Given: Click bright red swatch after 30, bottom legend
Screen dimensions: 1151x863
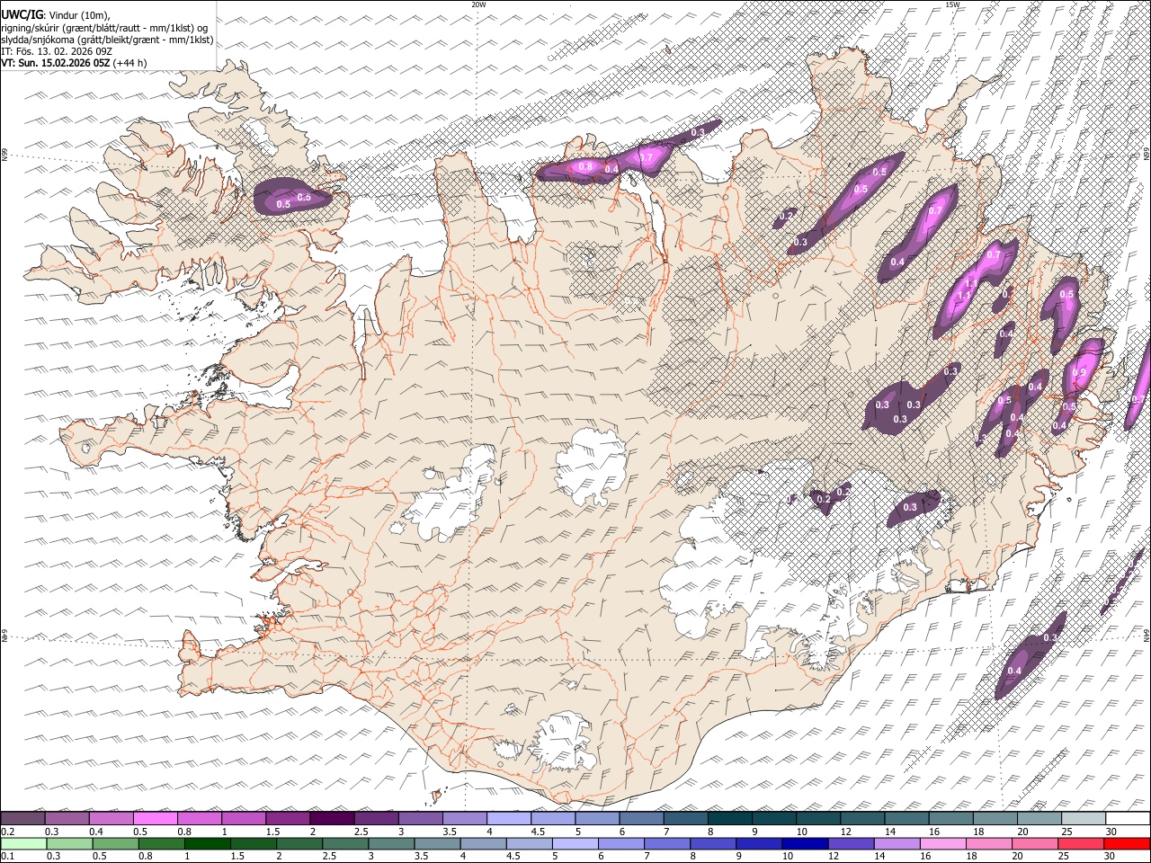Looking at the screenshot, I should click(1127, 843).
